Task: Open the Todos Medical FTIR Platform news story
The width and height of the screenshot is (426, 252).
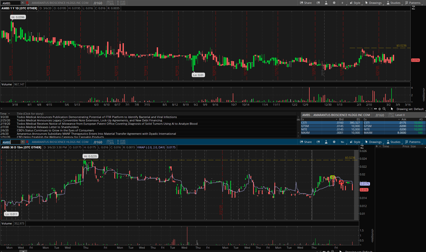Action: point(97,117)
